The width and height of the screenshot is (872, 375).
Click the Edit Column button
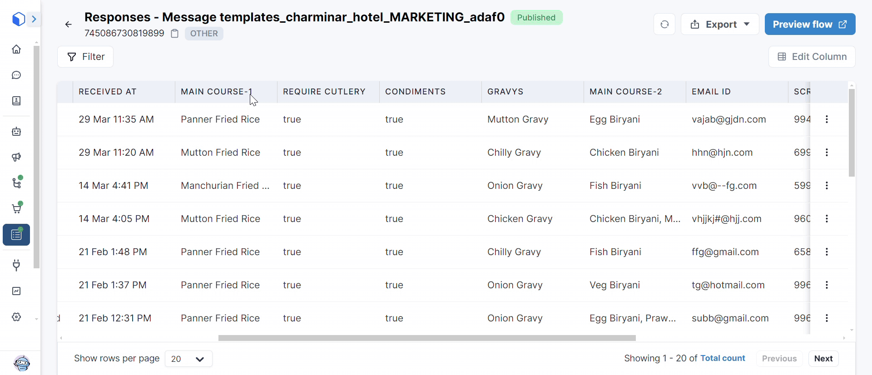tap(812, 57)
